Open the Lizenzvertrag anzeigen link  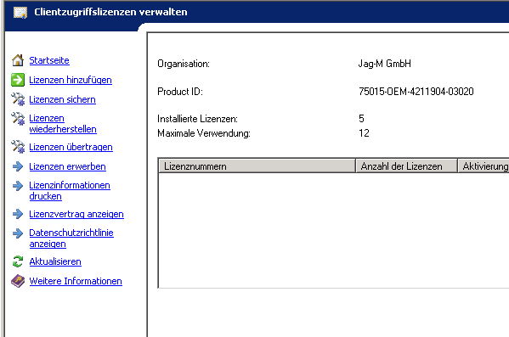(x=76, y=214)
